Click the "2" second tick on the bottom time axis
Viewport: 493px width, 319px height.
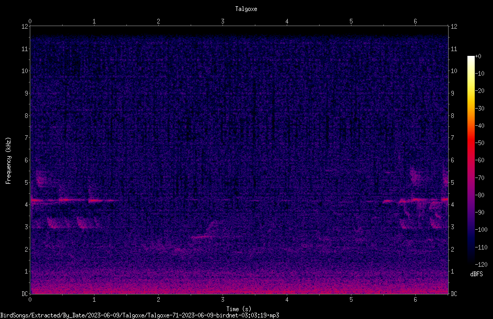tap(158, 300)
